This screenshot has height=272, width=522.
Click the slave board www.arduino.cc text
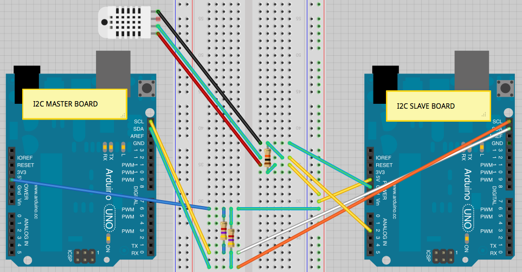[394, 202]
